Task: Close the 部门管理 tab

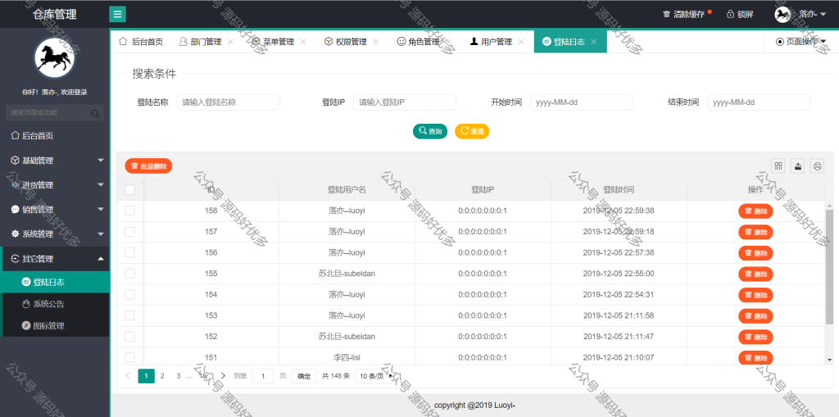Action: pyautogui.click(x=230, y=41)
